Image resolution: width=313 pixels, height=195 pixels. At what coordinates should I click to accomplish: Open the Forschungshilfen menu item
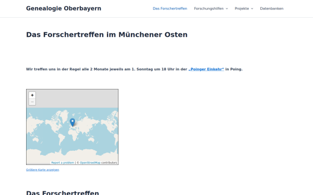[209, 8]
